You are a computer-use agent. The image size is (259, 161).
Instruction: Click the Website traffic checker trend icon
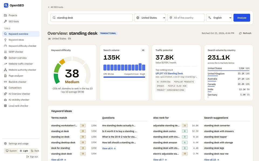pos(5,64)
